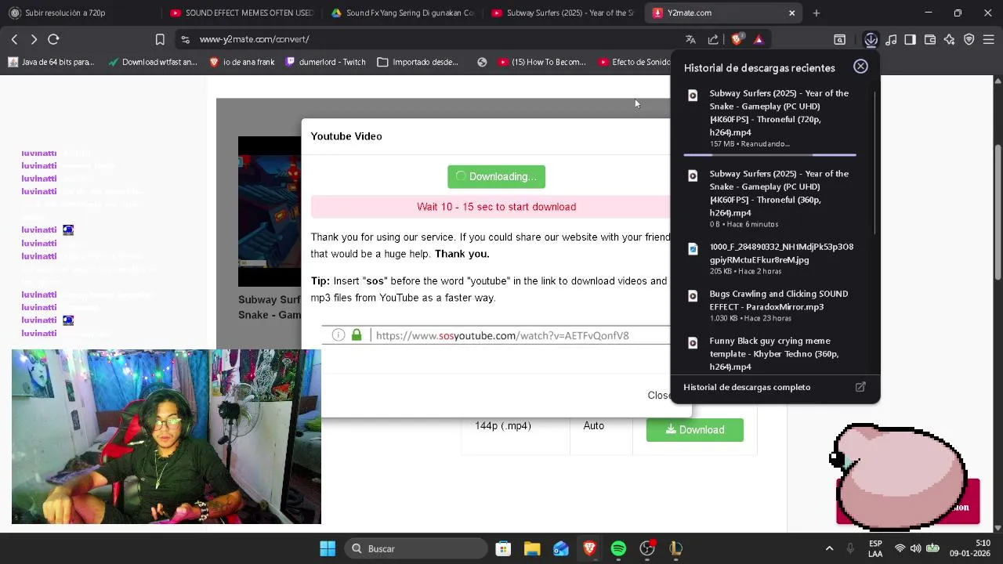Switch to the Subway Surfers (2025) YouTube tab
Screen dimensions: 1003x564
(x=563, y=13)
